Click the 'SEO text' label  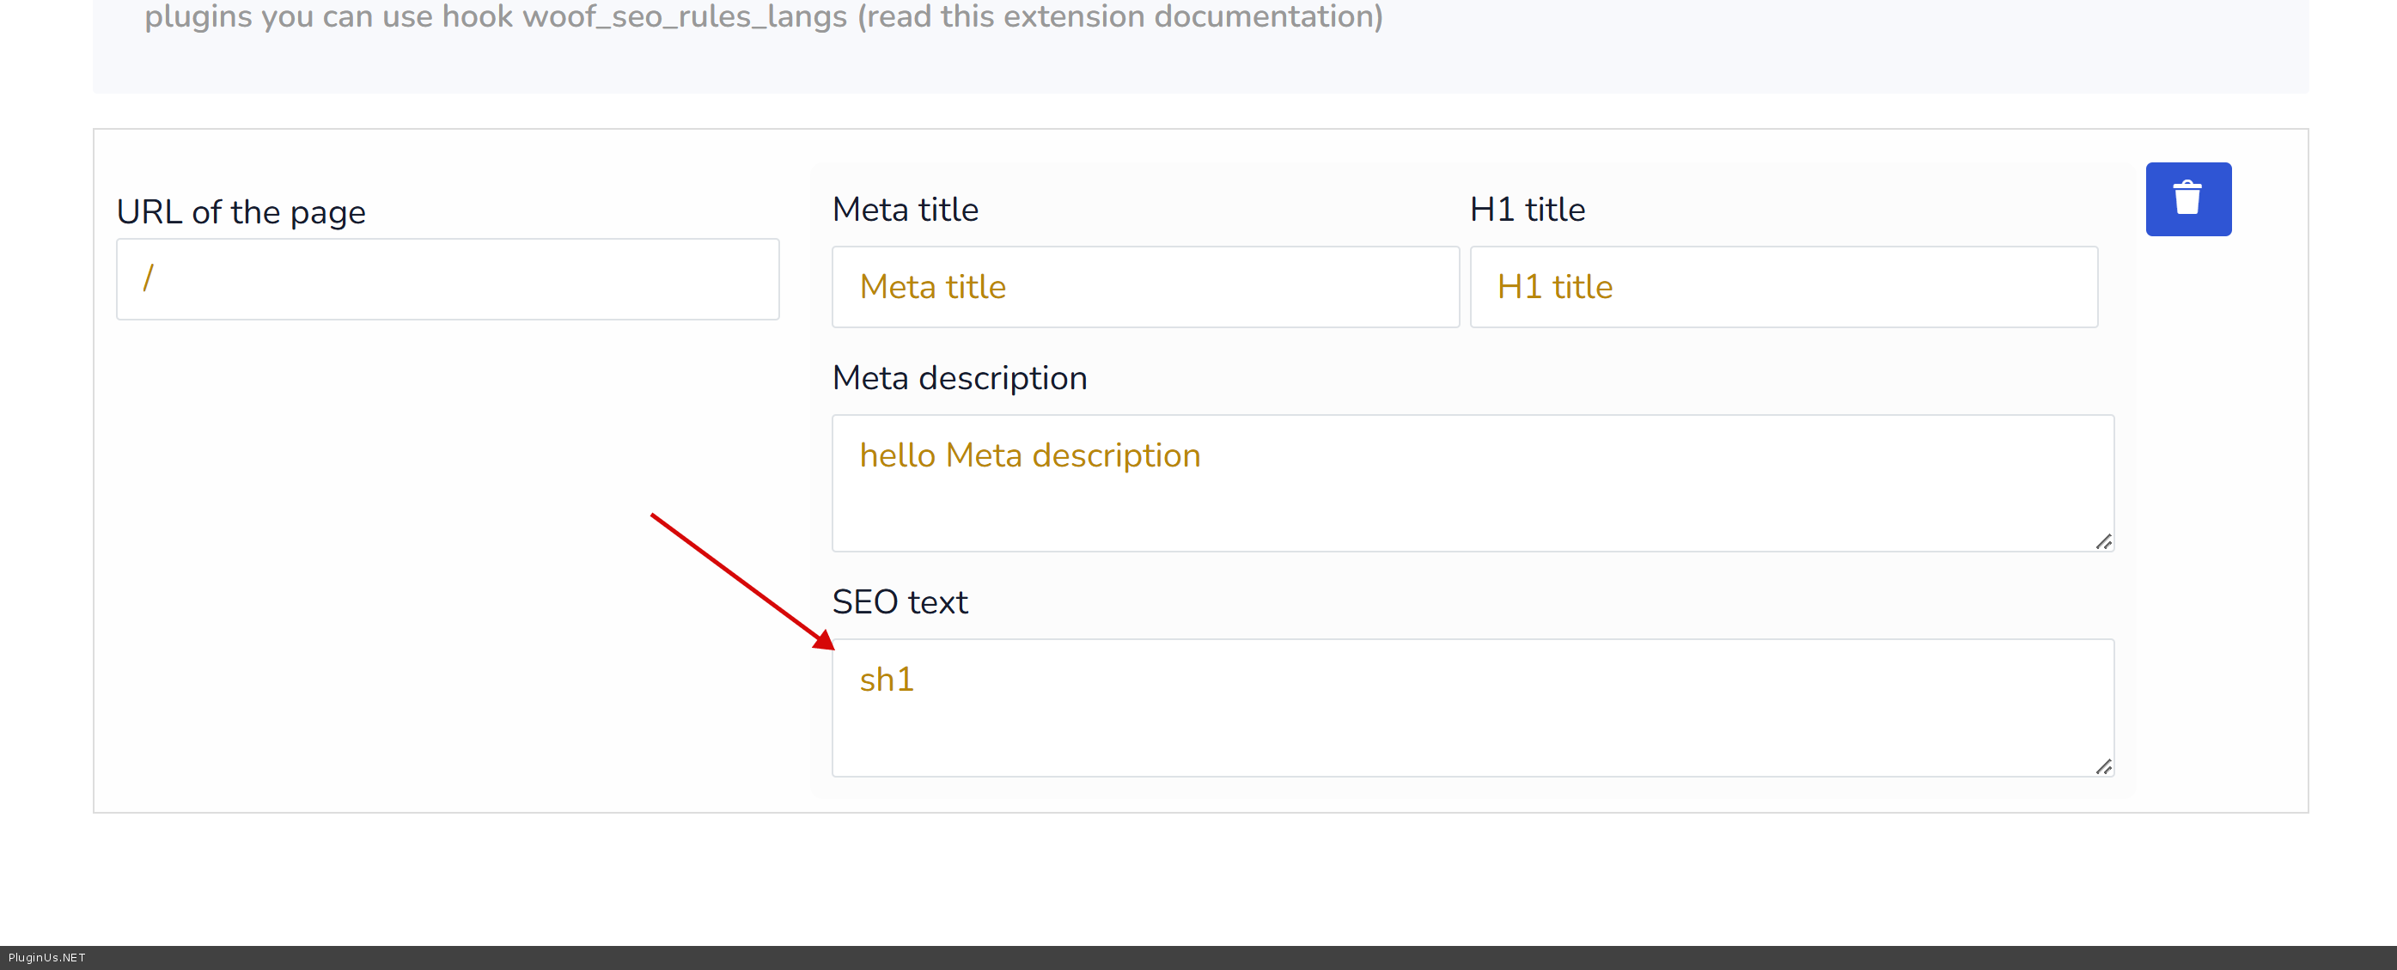tap(900, 602)
